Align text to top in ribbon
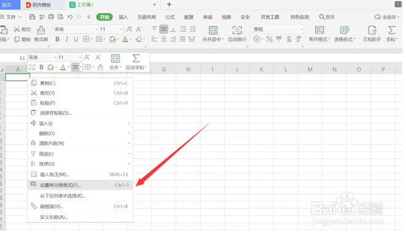This screenshot has height=235, width=406. [x=154, y=29]
